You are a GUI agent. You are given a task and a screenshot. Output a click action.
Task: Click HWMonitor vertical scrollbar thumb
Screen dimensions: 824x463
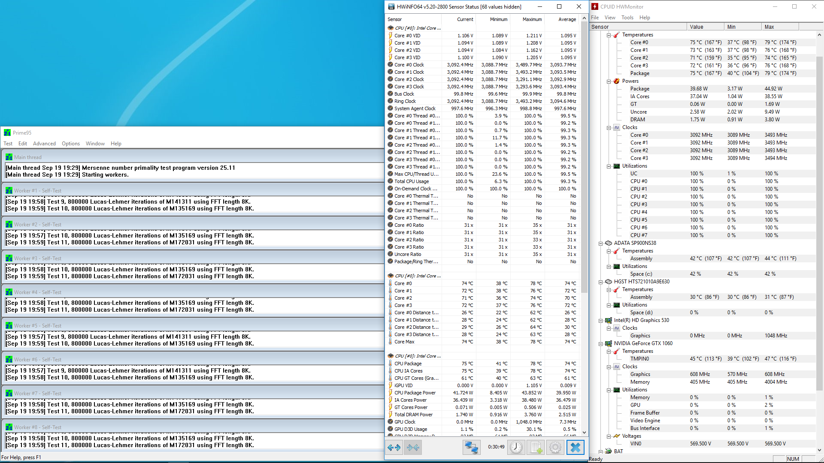tap(819, 223)
